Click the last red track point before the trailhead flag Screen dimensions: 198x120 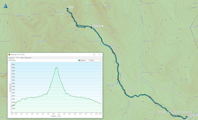click(x=179, y=116)
